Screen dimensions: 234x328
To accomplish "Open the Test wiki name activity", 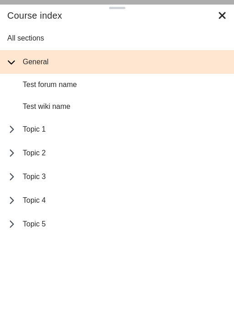I will pyautogui.click(x=46, y=106).
